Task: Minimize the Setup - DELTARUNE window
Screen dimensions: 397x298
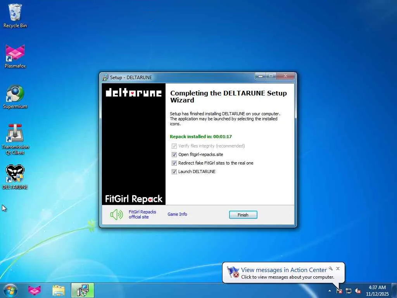Action: click(261, 76)
